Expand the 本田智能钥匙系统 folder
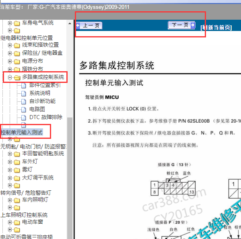Screen dimensions: 241x239 tap(10, 154)
